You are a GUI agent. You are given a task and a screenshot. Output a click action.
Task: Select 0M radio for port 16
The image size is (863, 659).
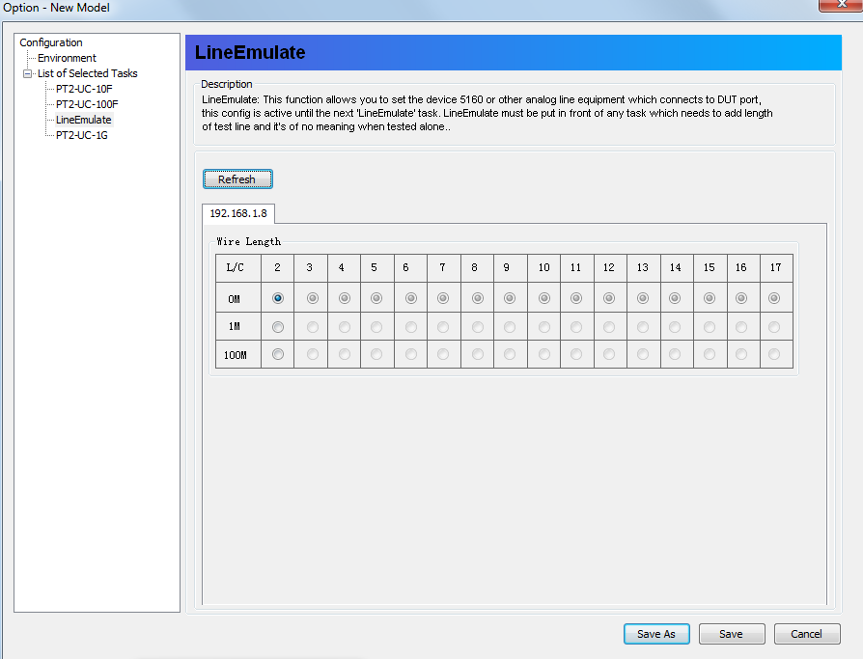point(741,298)
